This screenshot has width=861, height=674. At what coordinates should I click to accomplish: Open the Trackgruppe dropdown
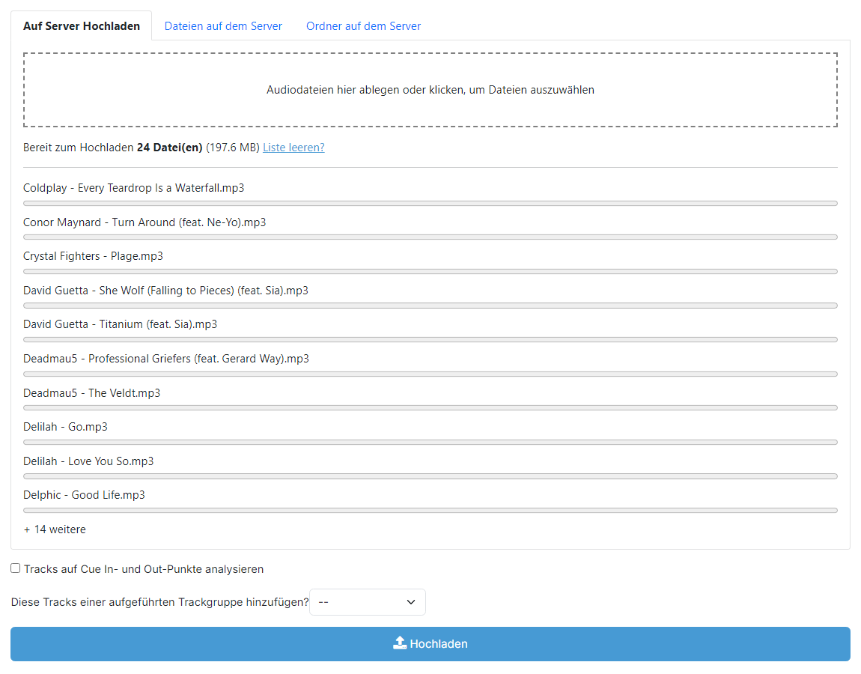pos(368,602)
